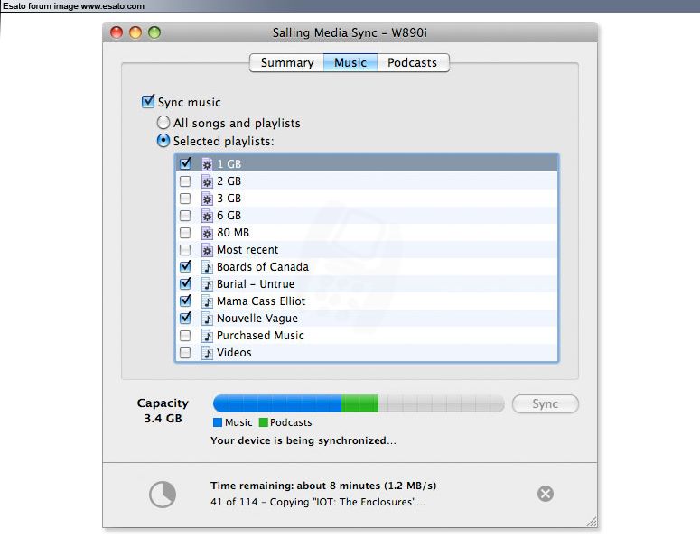Select the Burial – Untrue playlist name
The image size is (700, 537).
tap(256, 284)
